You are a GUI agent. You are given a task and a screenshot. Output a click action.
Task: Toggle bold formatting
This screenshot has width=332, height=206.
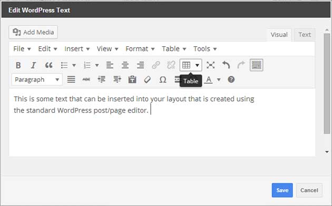[x=18, y=65]
